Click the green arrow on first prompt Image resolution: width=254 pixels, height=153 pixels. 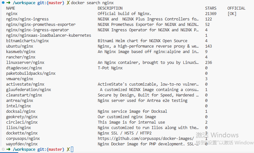coord(8,3)
